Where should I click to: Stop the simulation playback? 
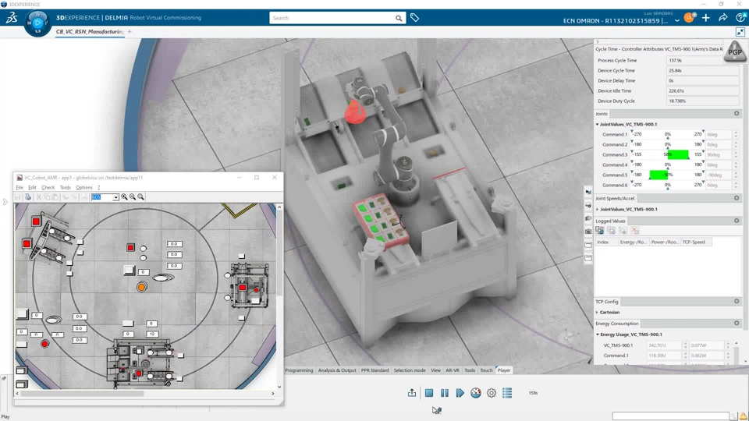[429, 393]
